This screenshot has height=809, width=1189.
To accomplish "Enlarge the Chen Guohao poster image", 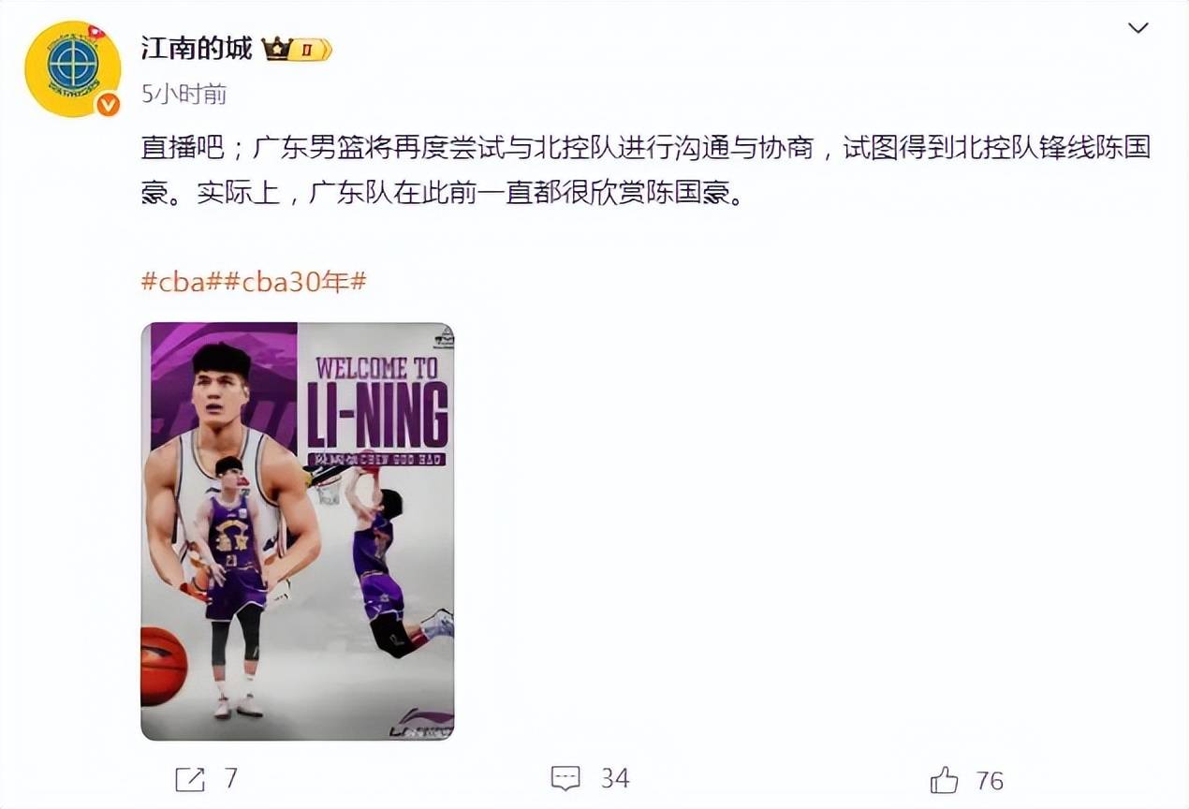I will [298, 531].
